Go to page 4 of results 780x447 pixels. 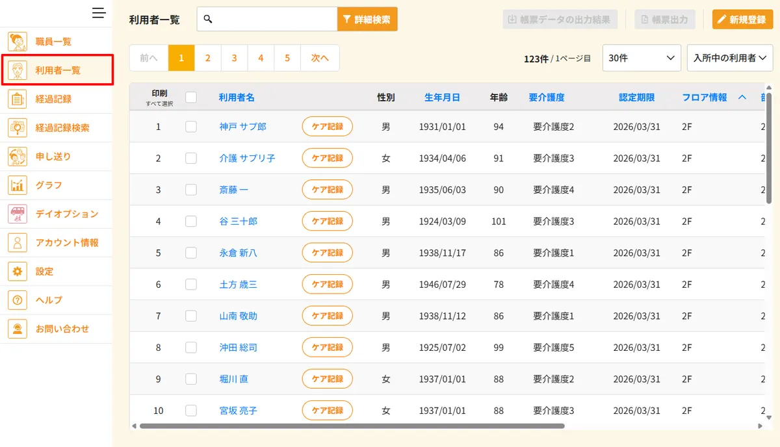click(x=261, y=58)
